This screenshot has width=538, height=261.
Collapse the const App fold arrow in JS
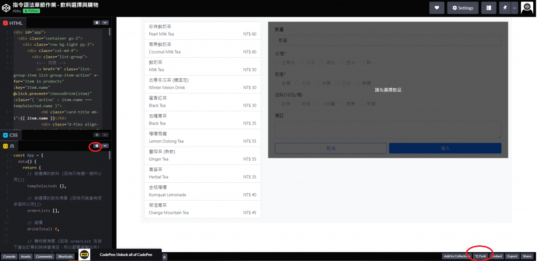tap(10, 155)
